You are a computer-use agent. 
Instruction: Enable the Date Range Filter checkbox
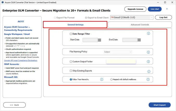pos(71,34)
